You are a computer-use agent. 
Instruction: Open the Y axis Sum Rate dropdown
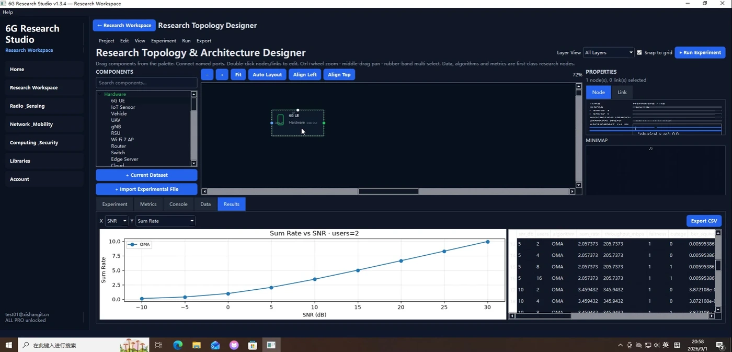165,221
